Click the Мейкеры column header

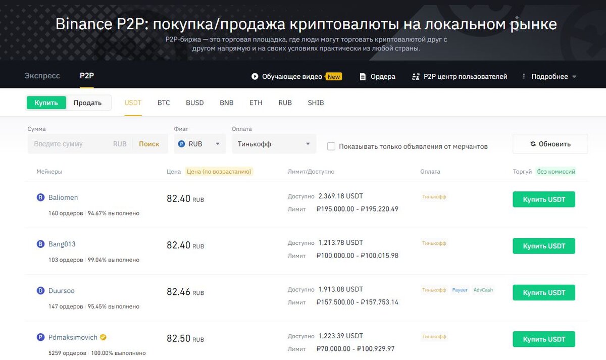pos(49,172)
